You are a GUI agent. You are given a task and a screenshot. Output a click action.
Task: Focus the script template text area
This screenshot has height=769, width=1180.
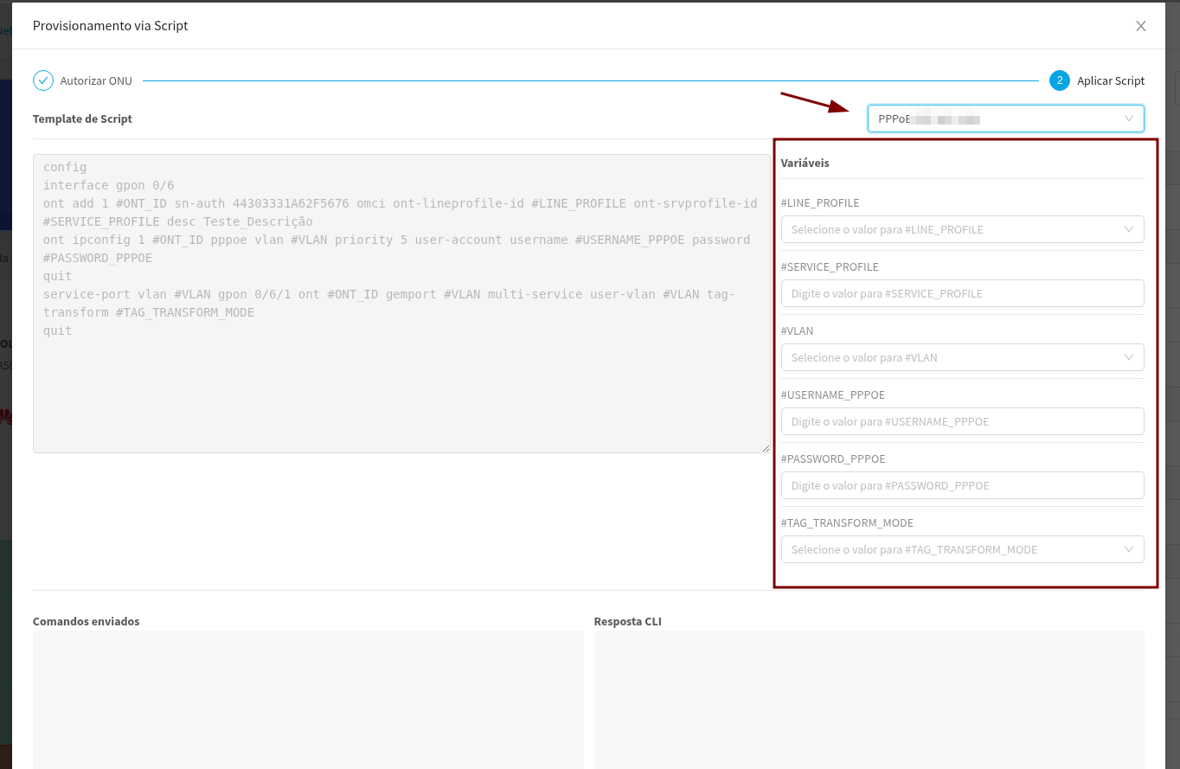(x=401, y=389)
